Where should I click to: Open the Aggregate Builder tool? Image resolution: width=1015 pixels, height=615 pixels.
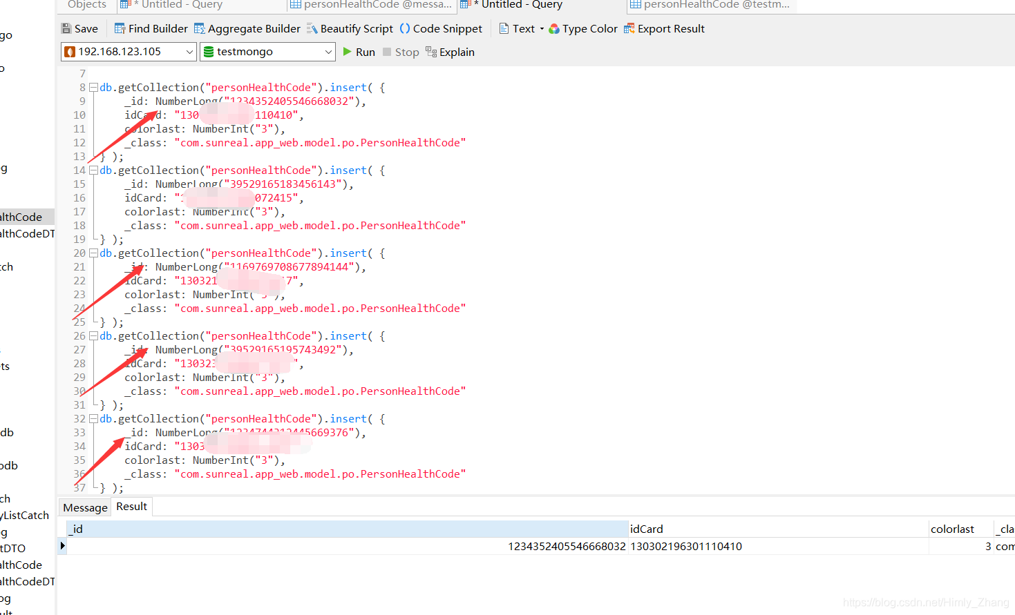(247, 28)
